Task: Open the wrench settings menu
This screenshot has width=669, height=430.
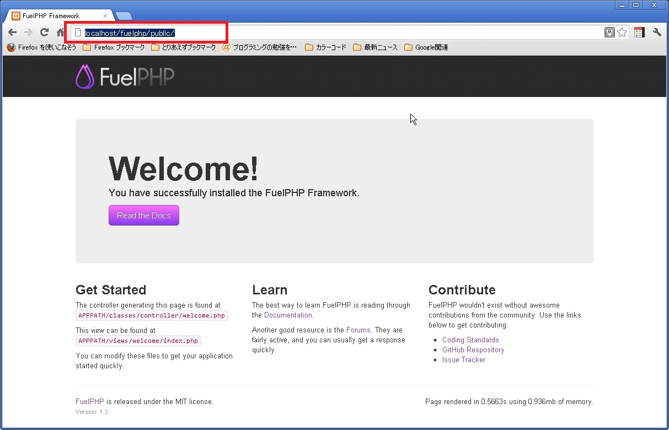Action: tap(657, 33)
